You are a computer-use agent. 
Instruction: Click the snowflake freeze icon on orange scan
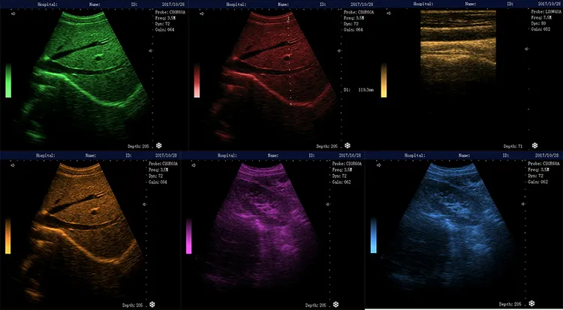click(x=152, y=305)
